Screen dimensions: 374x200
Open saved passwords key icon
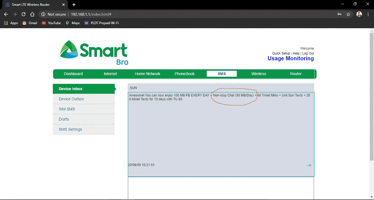(x=340, y=14)
